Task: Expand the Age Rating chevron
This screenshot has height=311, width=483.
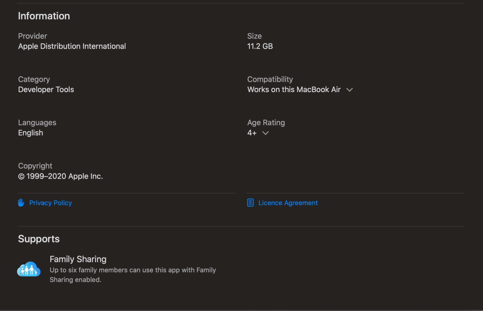Action: point(266,133)
